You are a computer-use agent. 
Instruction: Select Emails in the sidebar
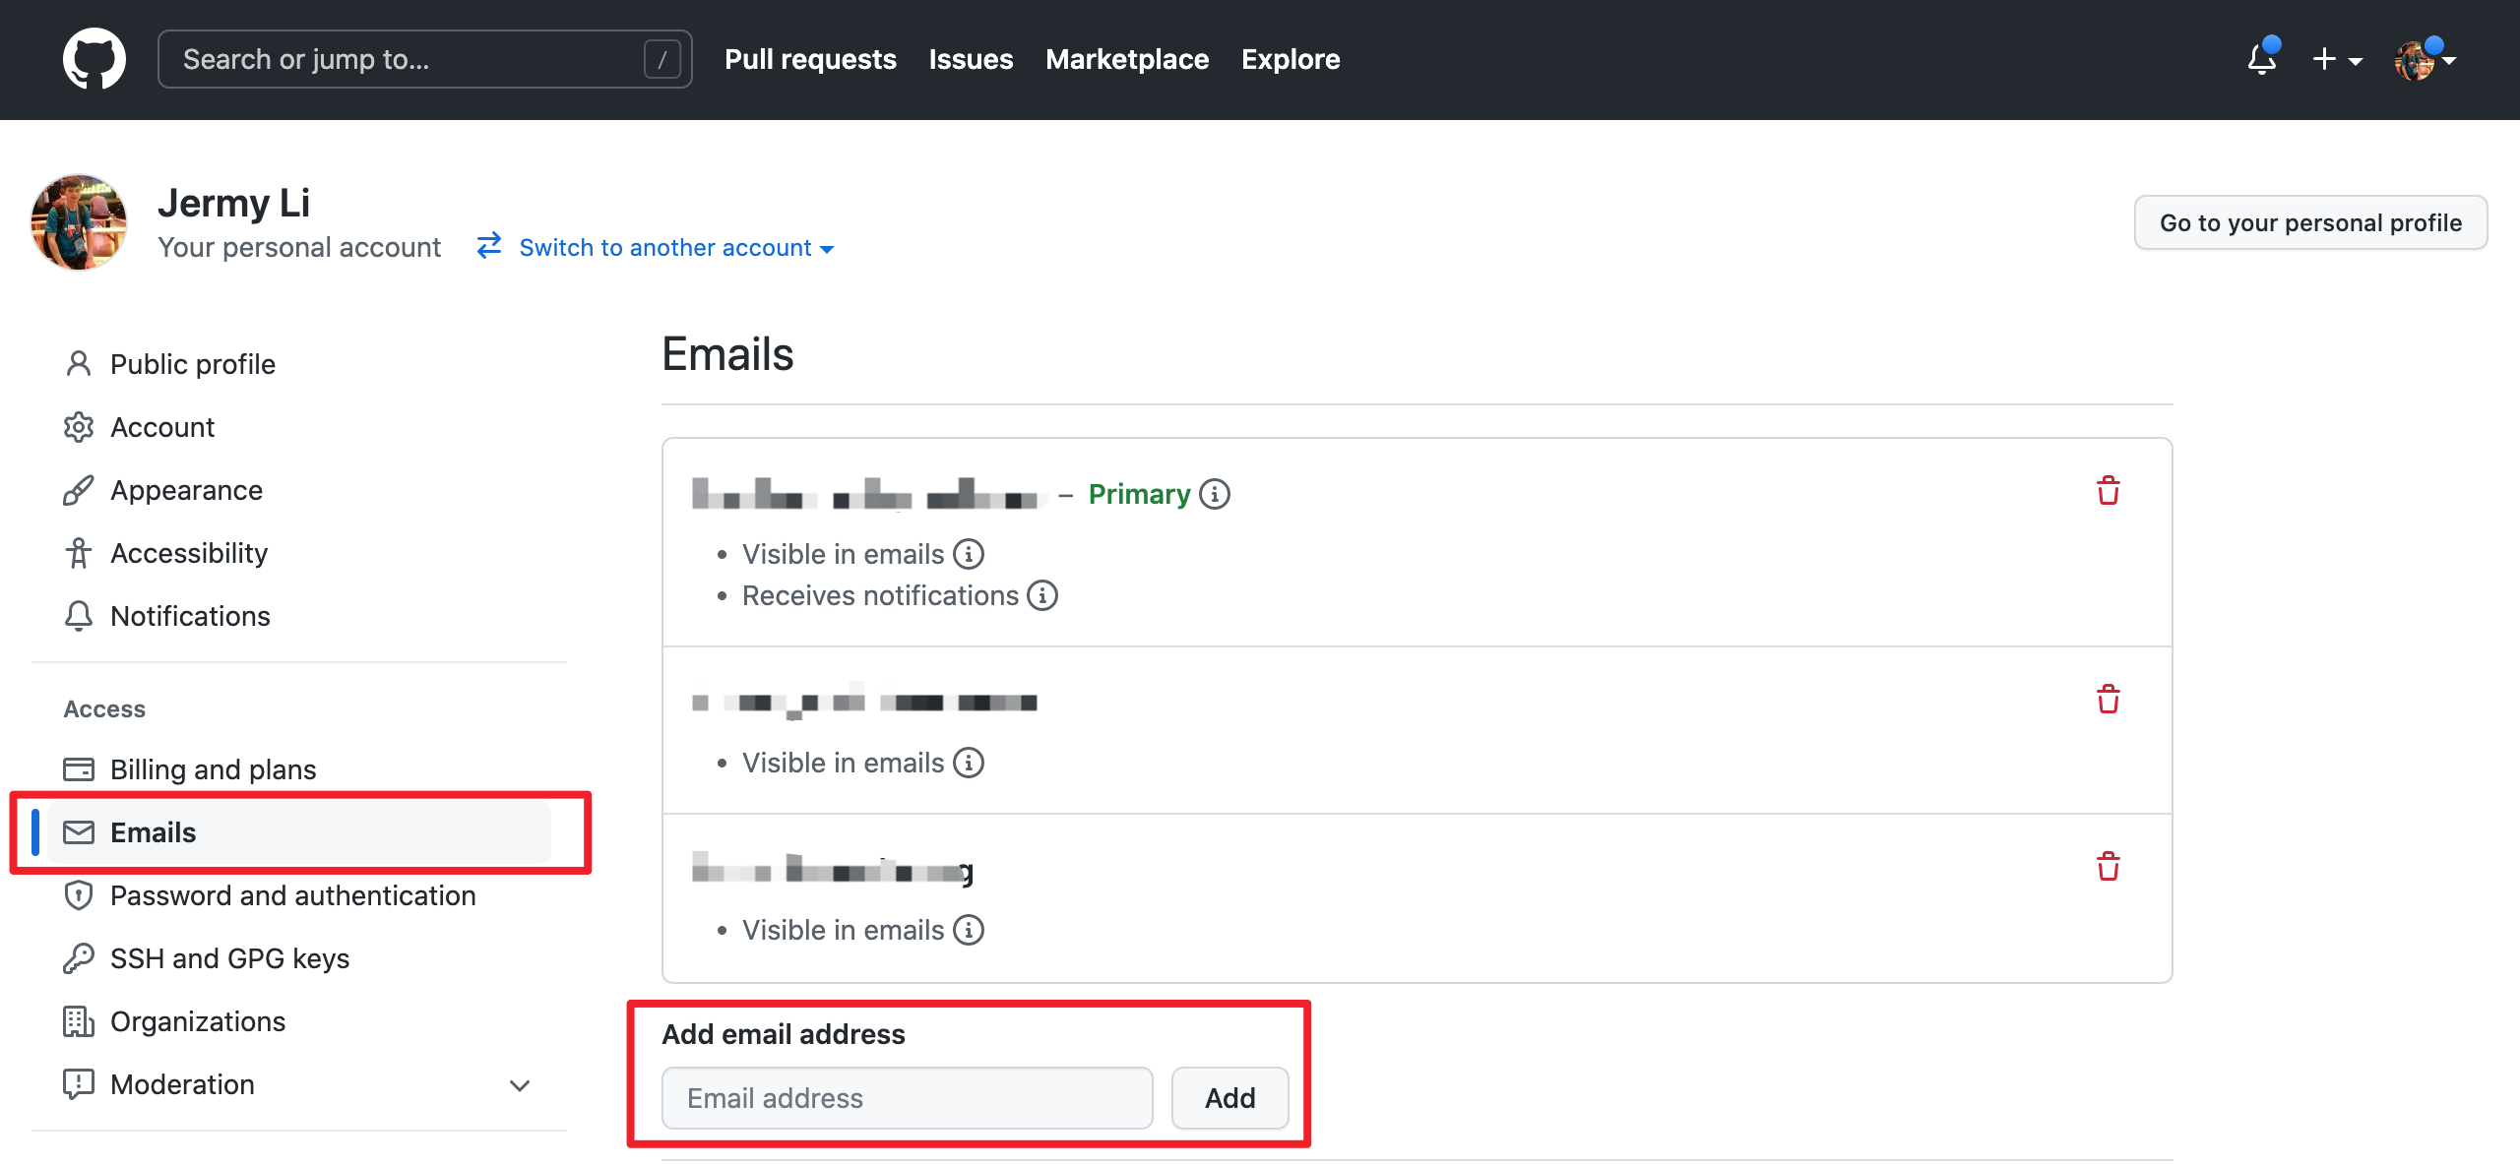click(x=299, y=832)
